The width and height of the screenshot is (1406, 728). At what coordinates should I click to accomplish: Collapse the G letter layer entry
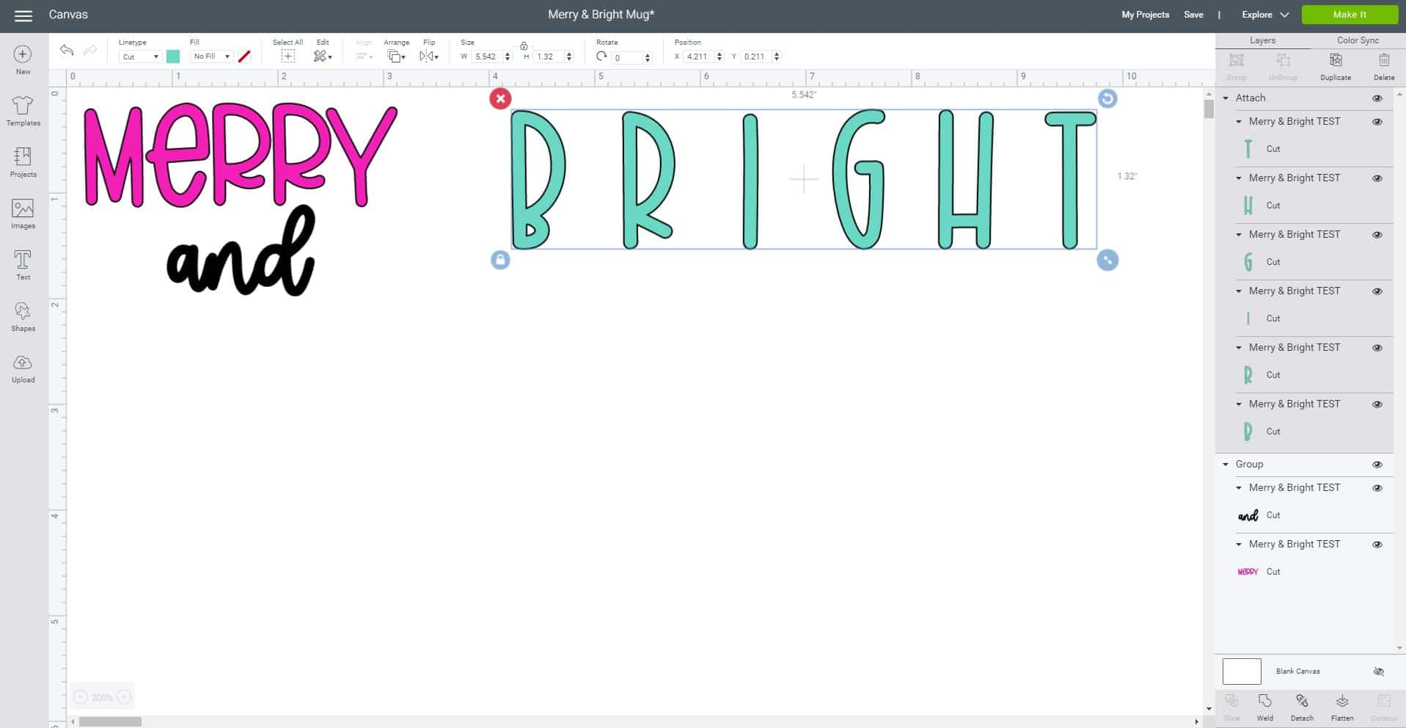coord(1239,235)
